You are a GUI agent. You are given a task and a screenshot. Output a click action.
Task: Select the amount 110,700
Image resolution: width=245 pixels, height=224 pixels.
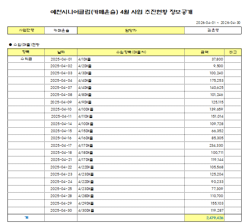[x=217, y=196]
